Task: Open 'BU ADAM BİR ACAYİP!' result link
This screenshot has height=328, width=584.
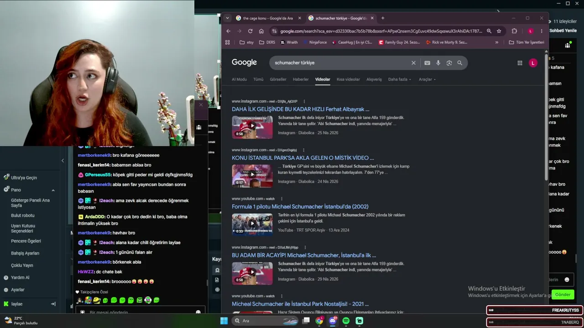Action: click(x=304, y=256)
